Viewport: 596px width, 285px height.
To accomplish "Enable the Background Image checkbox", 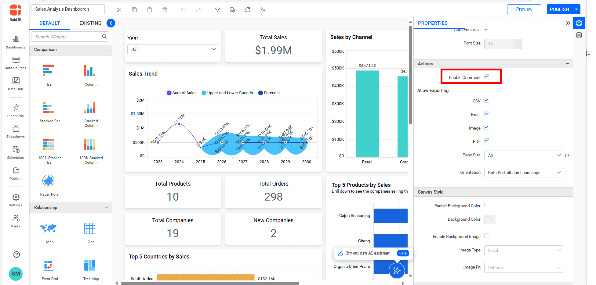I will [487, 236].
